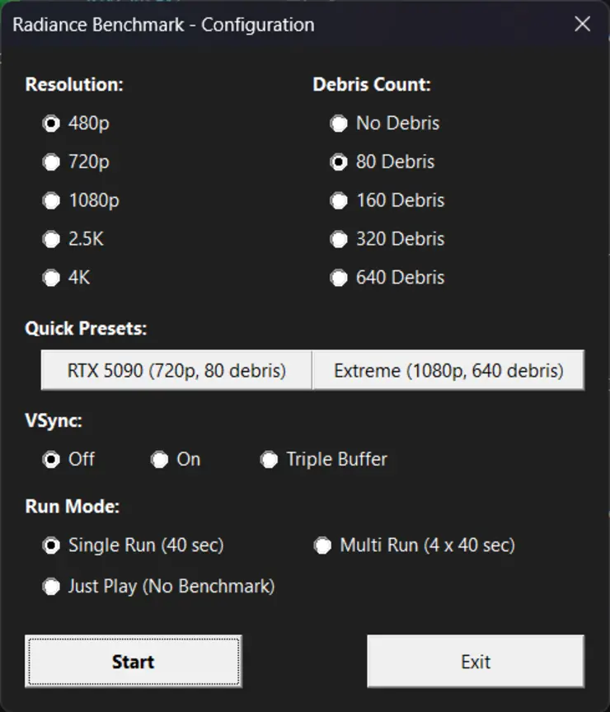This screenshot has width=610, height=712.
Task: Apply the RTX 5090 quick preset
Action: coord(176,370)
